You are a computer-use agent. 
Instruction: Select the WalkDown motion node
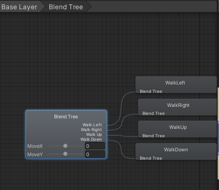[176, 152]
